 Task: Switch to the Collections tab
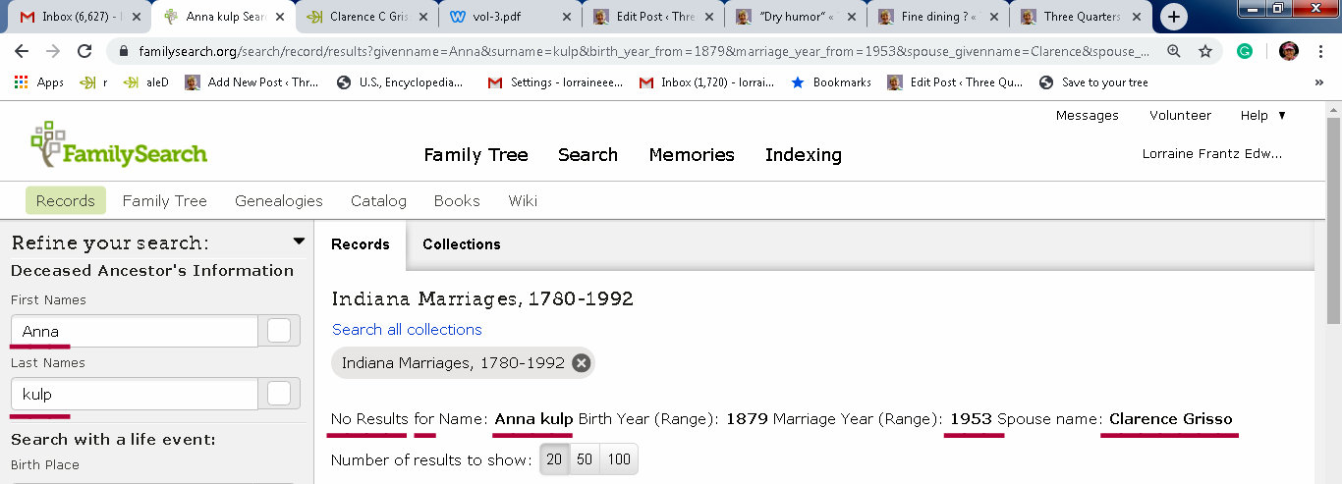pos(461,244)
